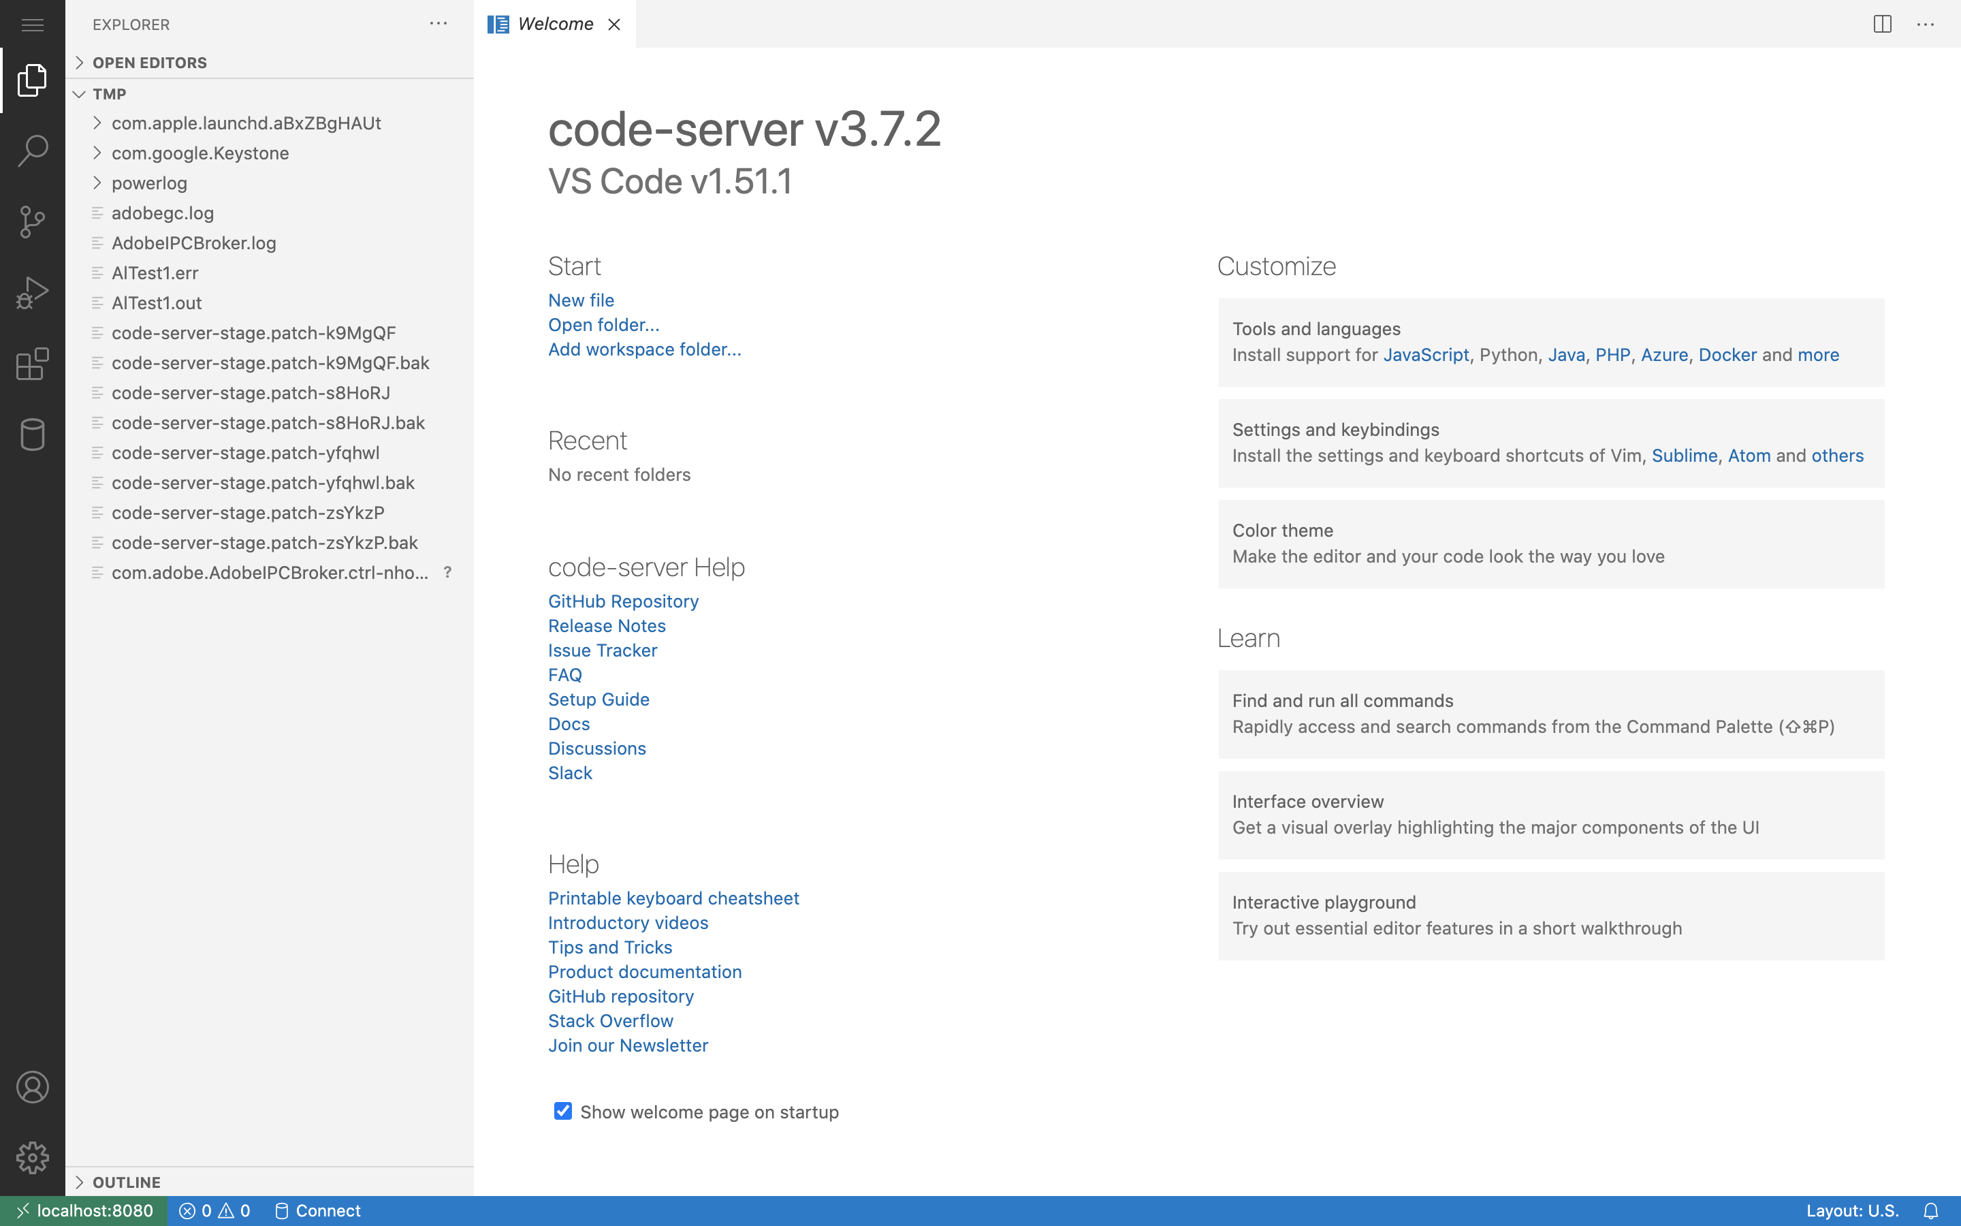The width and height of the screenshot is (1961, 1226).
Task: Click the Layout: U.S. status entry
Action: point(1851,1210)
